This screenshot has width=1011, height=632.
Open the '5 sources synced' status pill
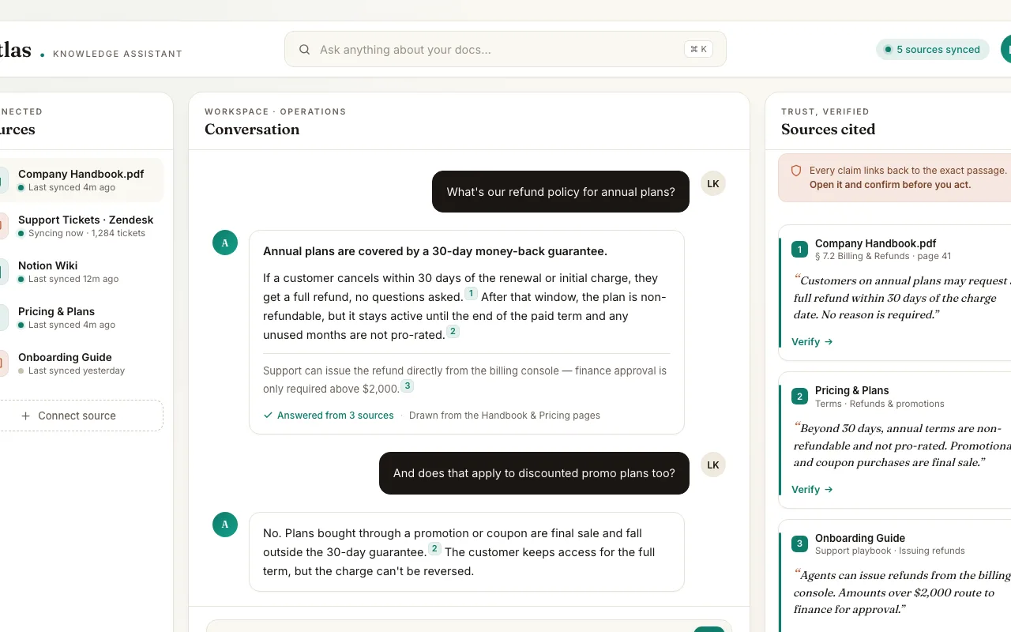pyautogui.click(x=932, y=49)
